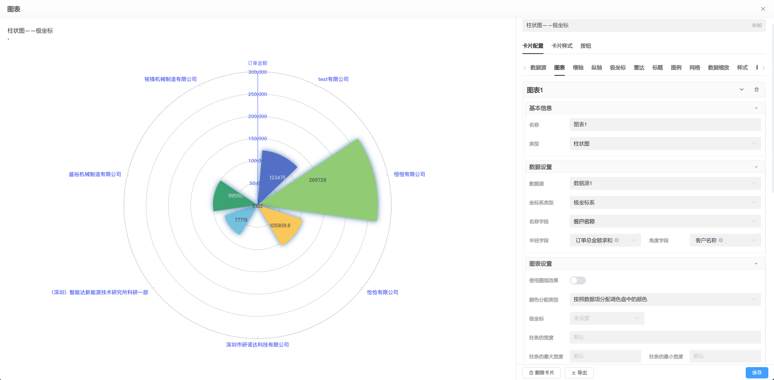
Task: Remove the 订单总金额求和 field via its X icon
Action: pos(617,240)
